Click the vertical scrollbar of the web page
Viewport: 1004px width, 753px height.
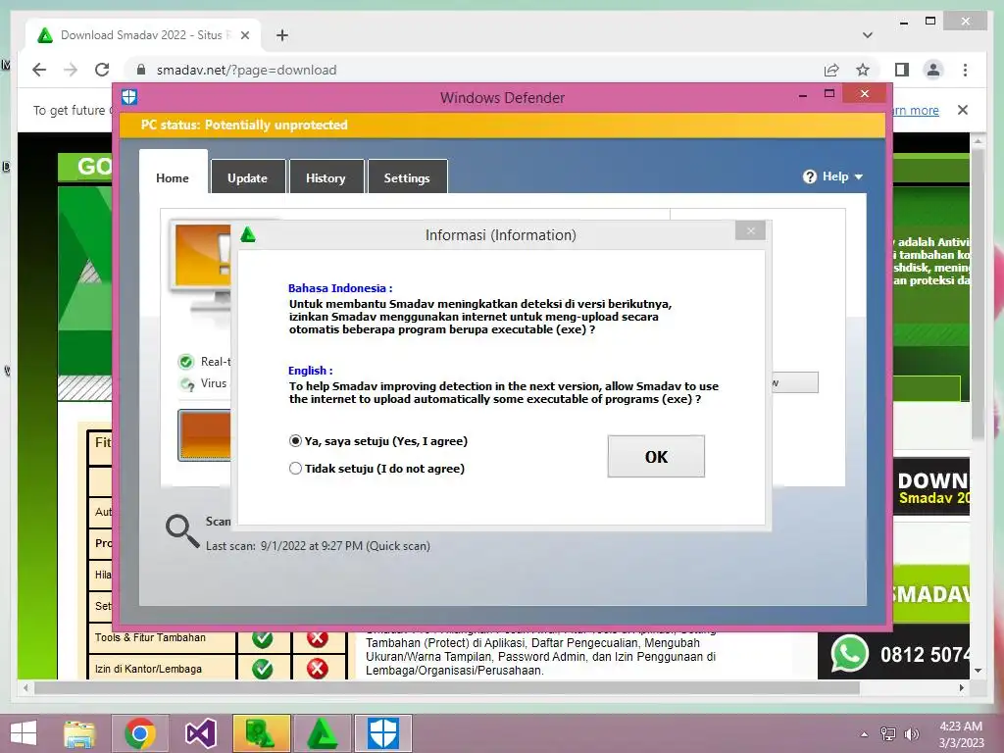[978, 294]
